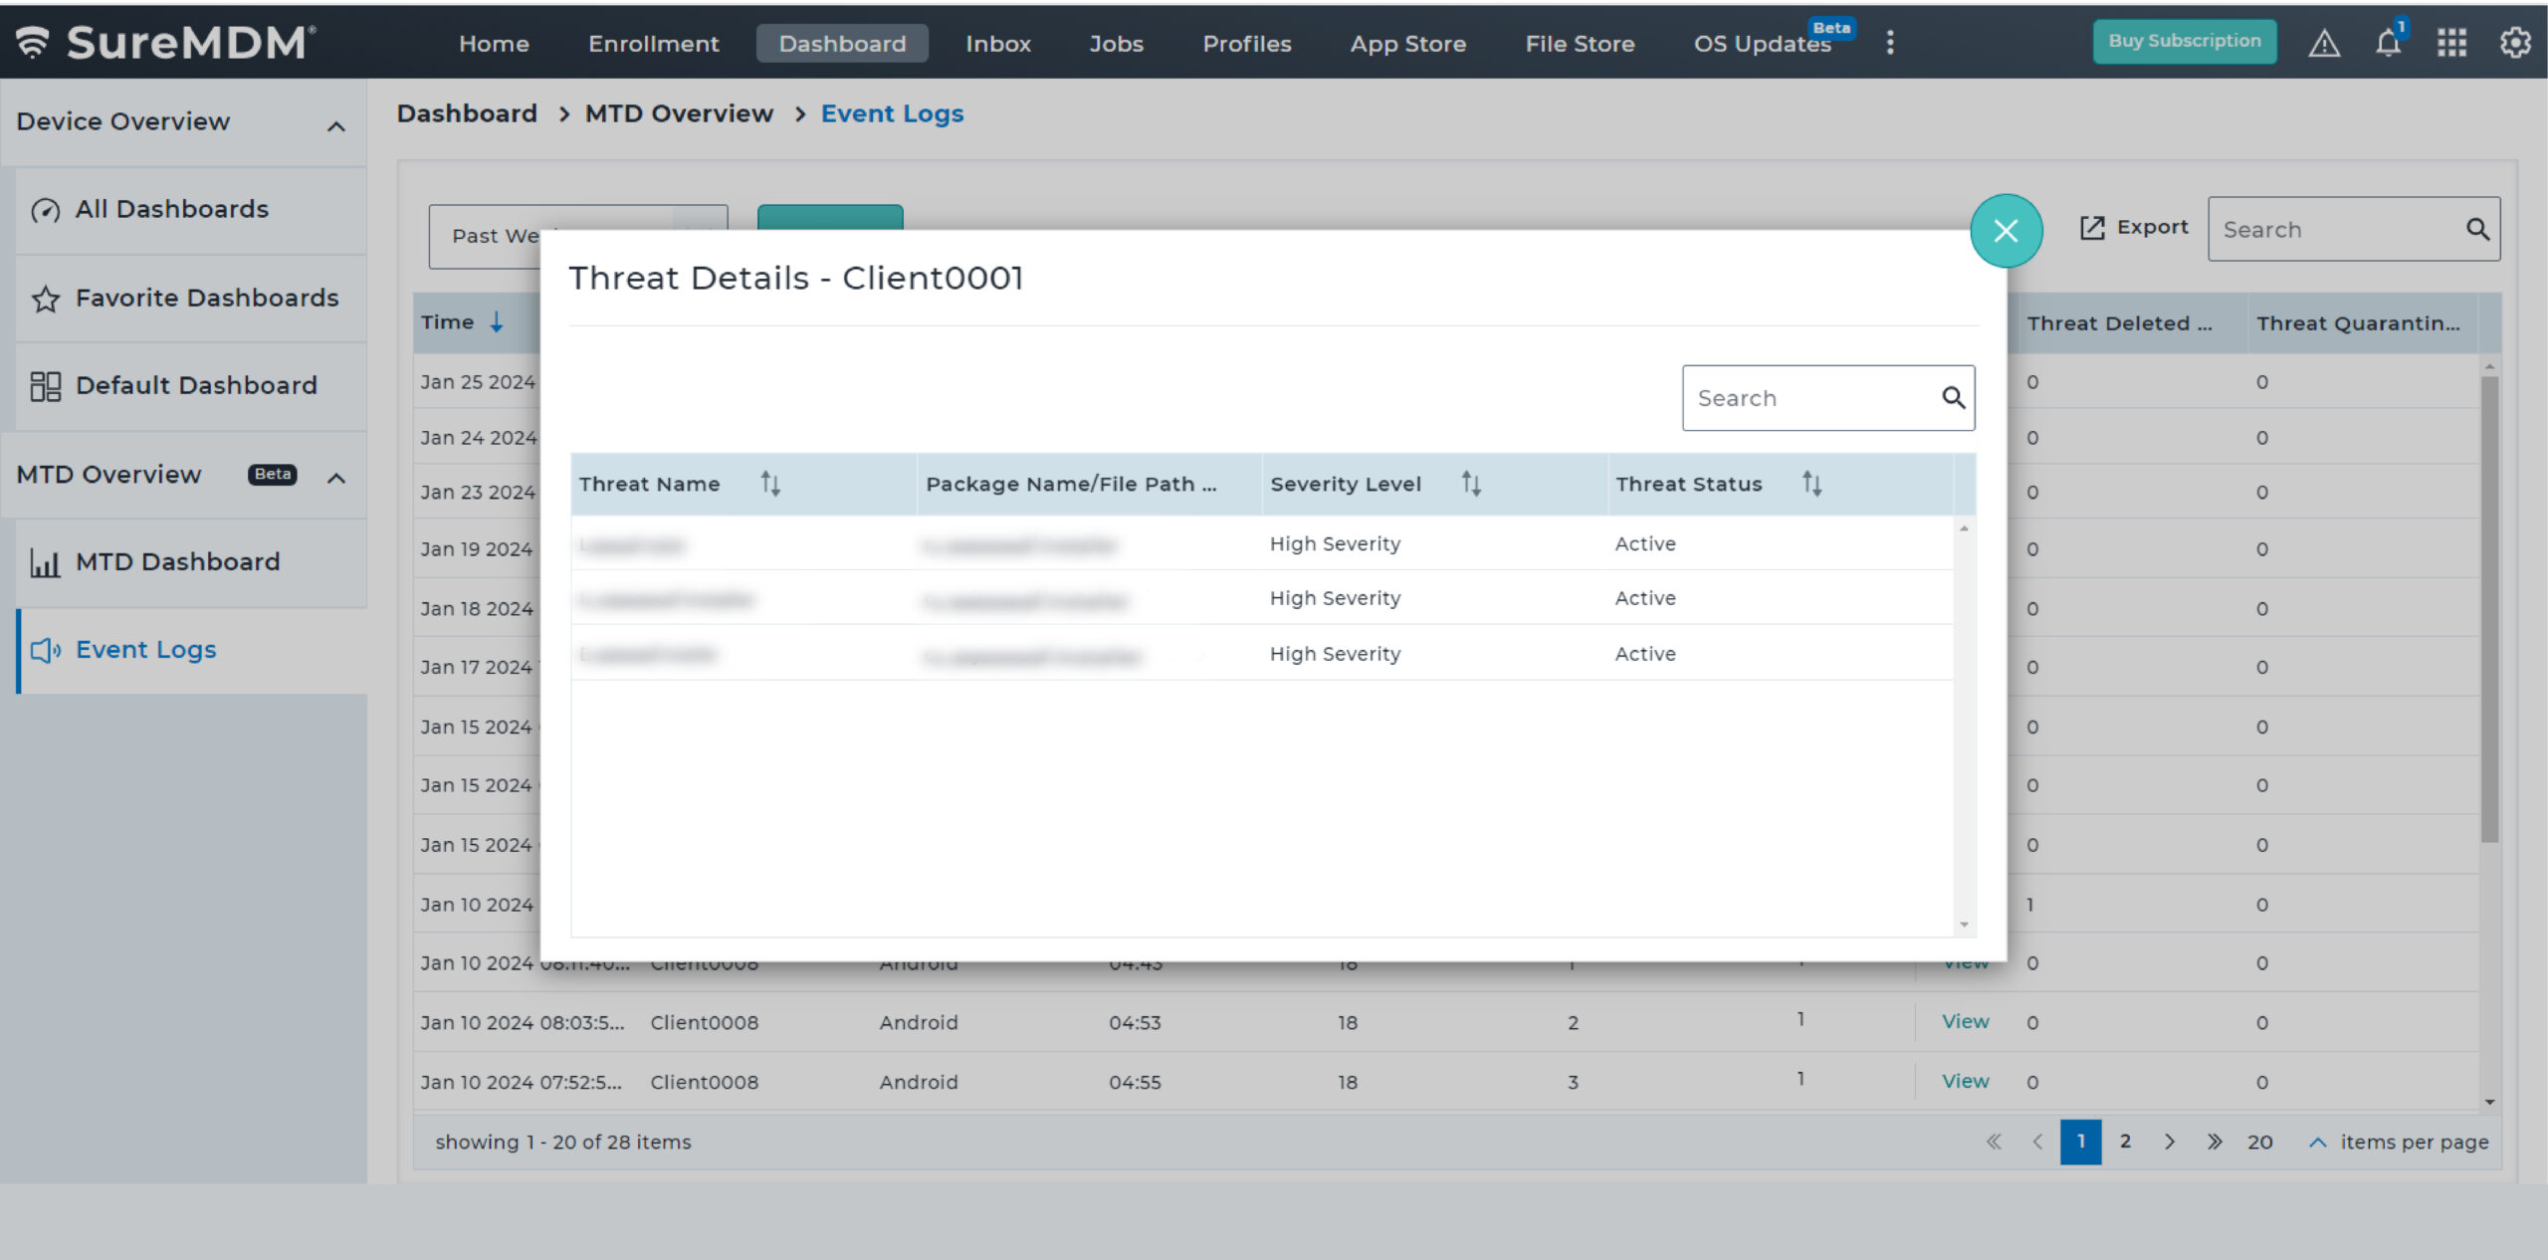The height and width of the screenshot is (1260, 2548).
Task: Sort by Severity Level column arrows
Action: point(1471,484)
